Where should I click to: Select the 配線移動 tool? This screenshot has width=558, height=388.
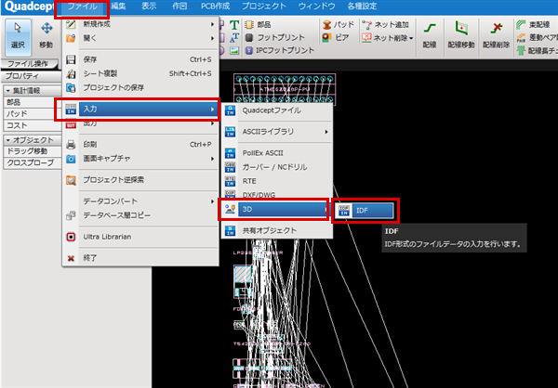coord(461,35)
